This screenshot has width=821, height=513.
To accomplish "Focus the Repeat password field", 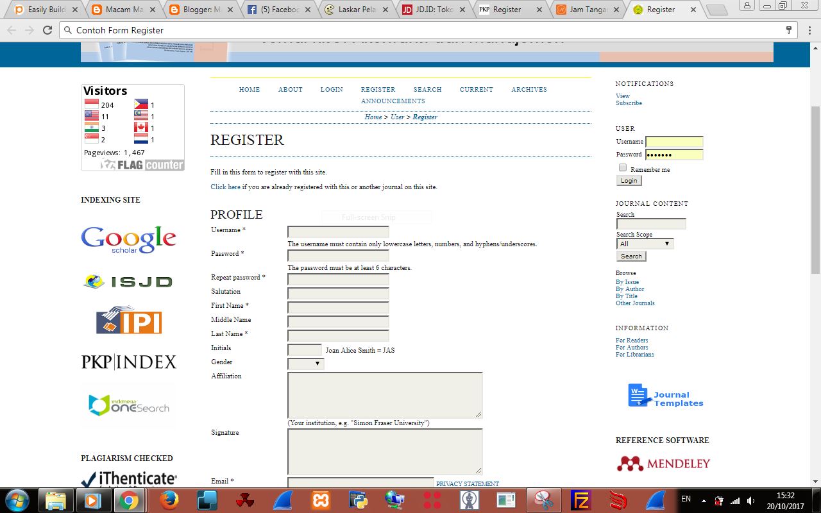I will tap(339, 280).
